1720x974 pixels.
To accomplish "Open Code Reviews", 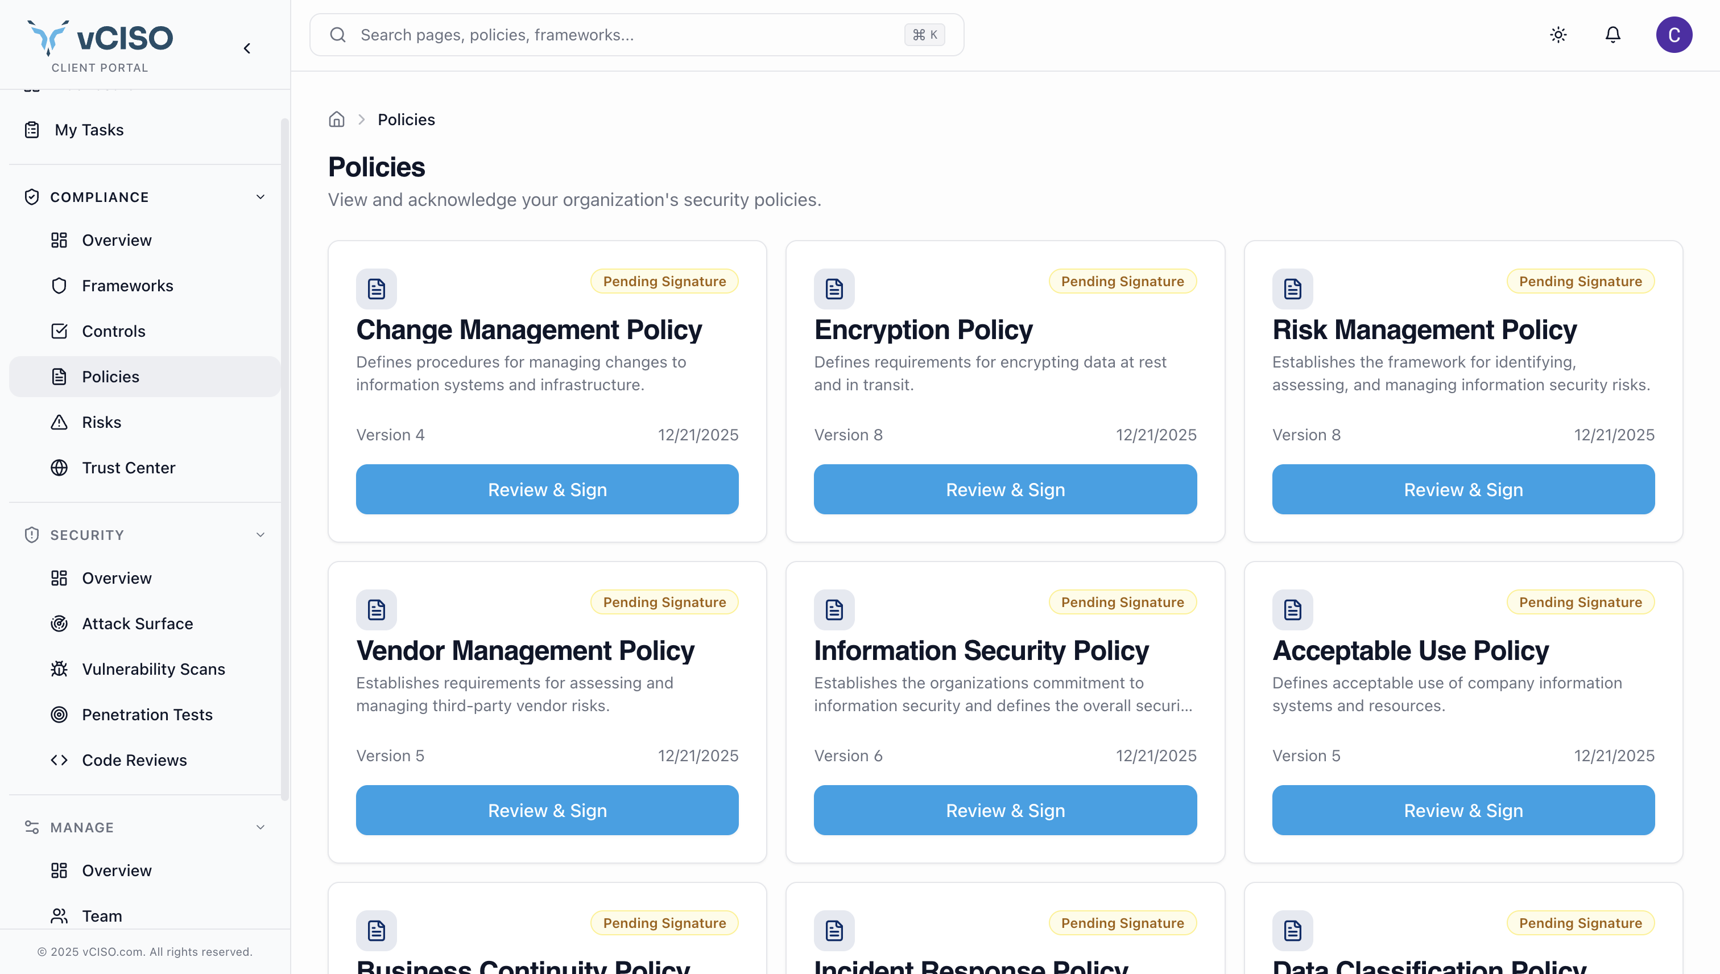I will (144, 760).
